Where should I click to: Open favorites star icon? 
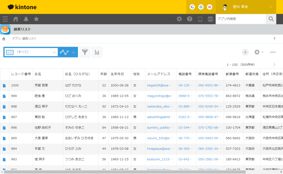36,19
